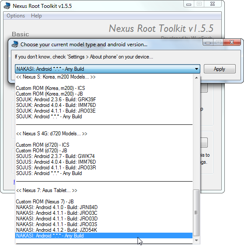Select Custom ROM (Korea, m200) - JB

tap(104, 94)
